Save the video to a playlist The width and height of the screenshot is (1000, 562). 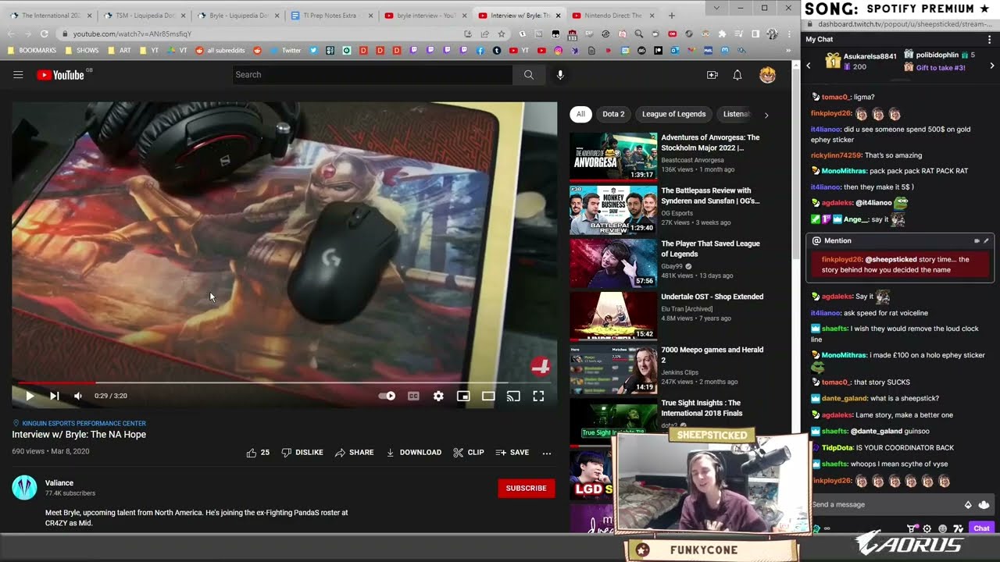[512, 453]
